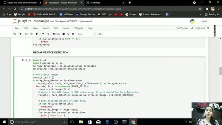Cut selected cells with scissors icon
The height and width of the screenshot is (125, 222).
pyautogui.click(x=26, y=34)
